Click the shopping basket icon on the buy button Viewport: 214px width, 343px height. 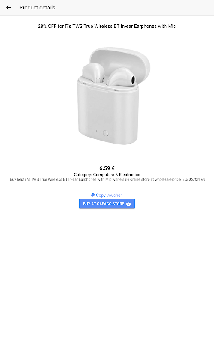(128, 204)
